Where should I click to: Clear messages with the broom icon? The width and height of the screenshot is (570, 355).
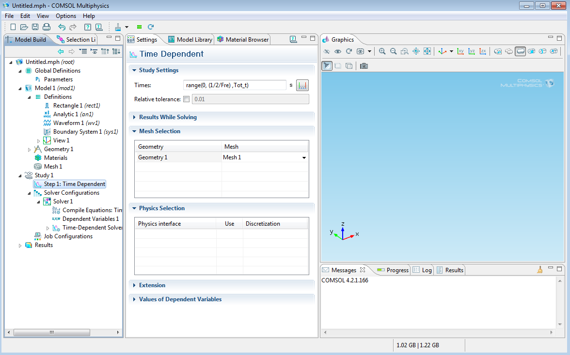(x=540, y=270)
